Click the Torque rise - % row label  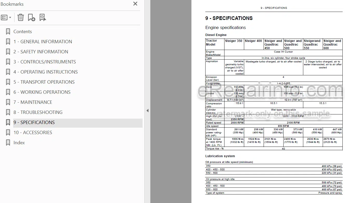215,149
